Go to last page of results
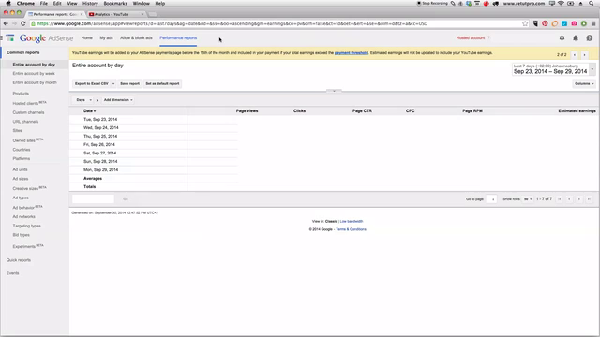Screen dimensions: 600x337 click(x=589, y=199)
